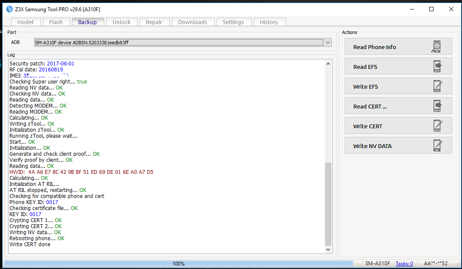This screenshot has width=462, height=269.
Task: Click 'Detecting MODEM... OK' log line
Action: [38, 105]
